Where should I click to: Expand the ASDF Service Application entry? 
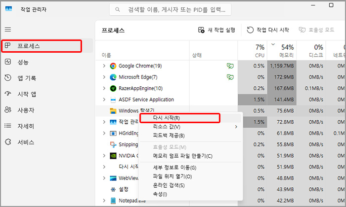pos(104,100)
